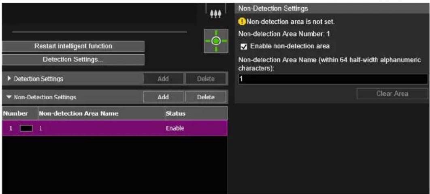Click Add in Non-Detection Settings row
The image size is (430, 194).
pyautogui.click(x=163, y=97)
